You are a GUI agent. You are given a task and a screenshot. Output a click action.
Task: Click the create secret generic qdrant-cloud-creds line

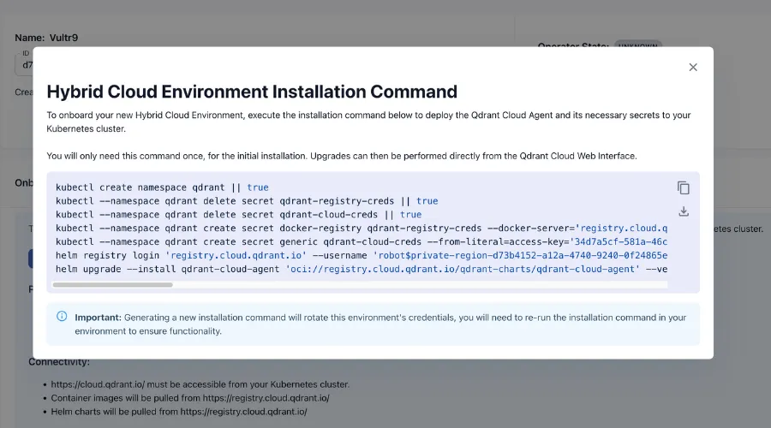362,241
